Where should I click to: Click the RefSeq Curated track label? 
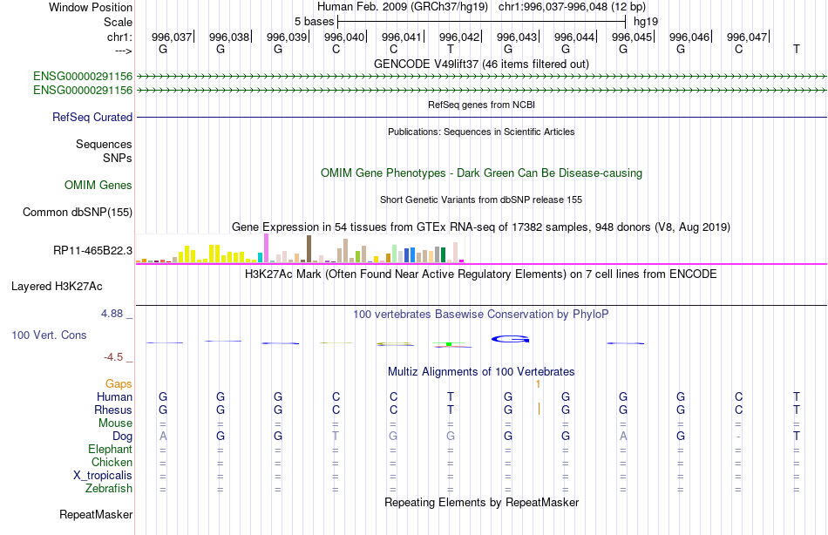[x=92, y=118]
